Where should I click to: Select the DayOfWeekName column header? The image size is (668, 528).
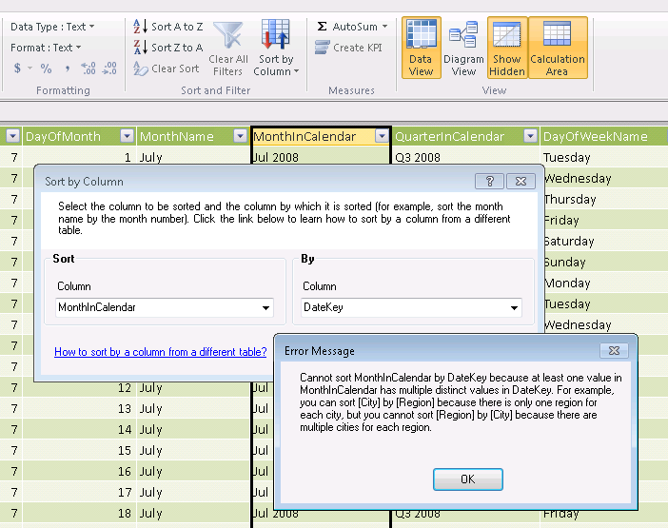603,136
